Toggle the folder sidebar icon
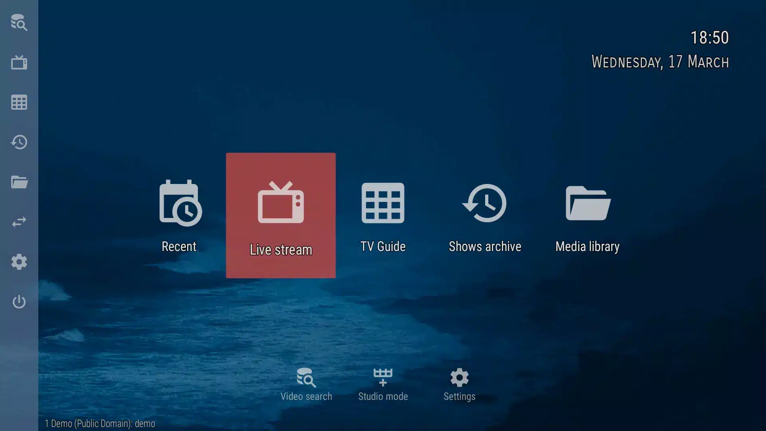Image resolution: width=766 pixels, height=431 pixels. click(18, 182)
